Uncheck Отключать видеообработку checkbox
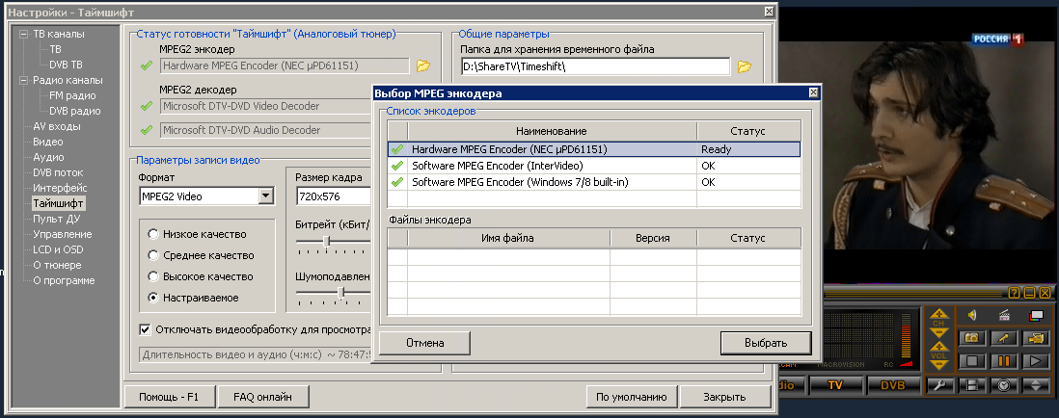The height and width of the screenshot is (418, 1059). pos(145,329)
